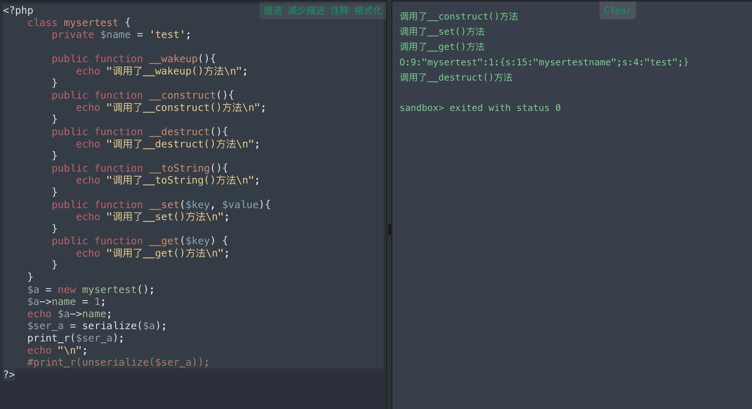Click the '__get($key) {' declaration

pyautogui.click(x=140, y=241)
